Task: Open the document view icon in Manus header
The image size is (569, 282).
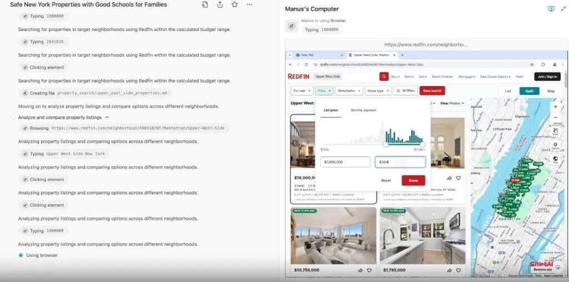Action: [205, 4]
